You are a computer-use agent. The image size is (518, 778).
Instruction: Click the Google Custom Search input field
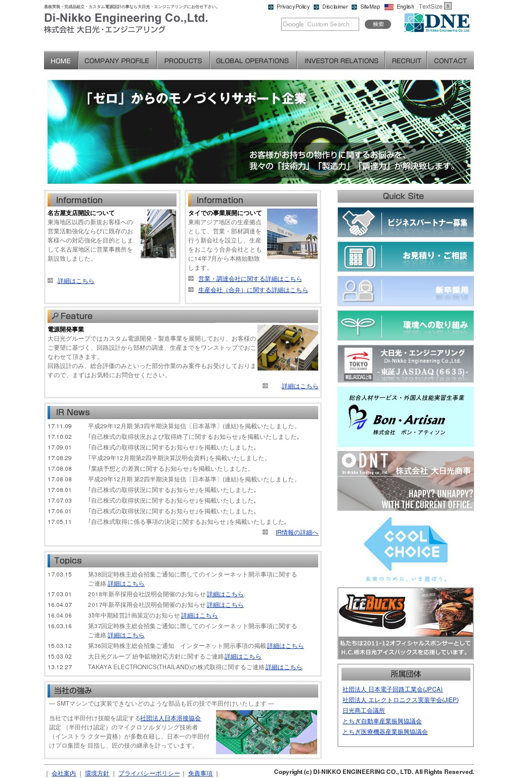pos(320,24)
